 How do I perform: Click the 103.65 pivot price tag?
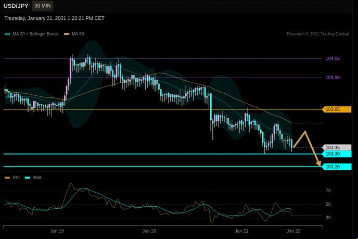coord(337,109)
